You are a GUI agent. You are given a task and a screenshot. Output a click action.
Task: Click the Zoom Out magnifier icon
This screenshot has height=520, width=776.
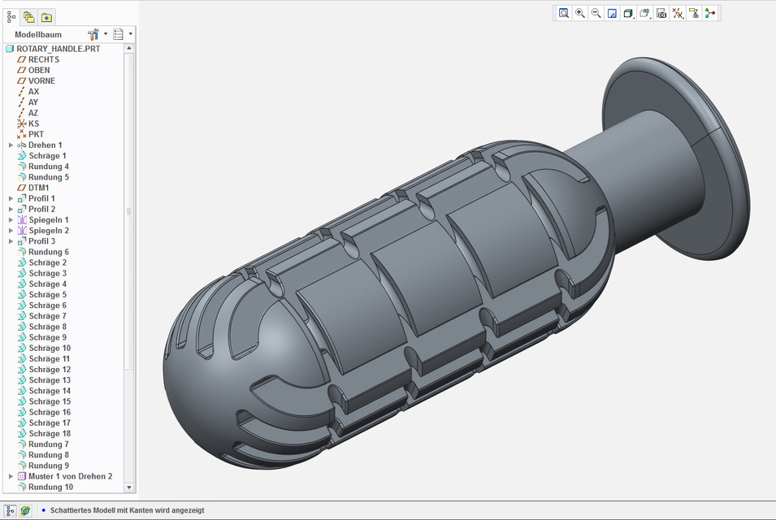pyautogui.click(x=596, y=13)
